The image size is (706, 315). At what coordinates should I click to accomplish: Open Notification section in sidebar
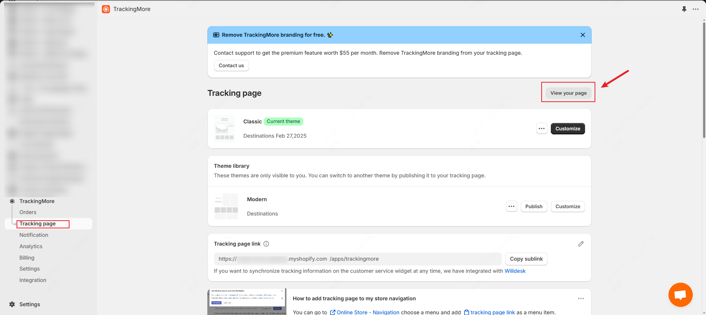34,235
